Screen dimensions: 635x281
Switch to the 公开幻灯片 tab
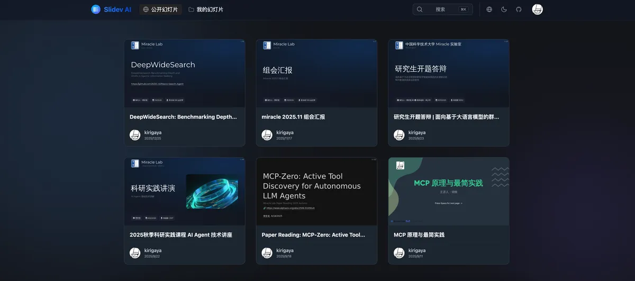coord(160,9)
